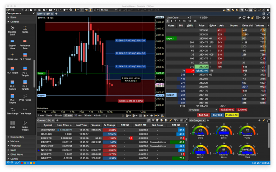Image resolution: width=276 pixels, height=172 pixels.
Task: Select the Resistance Area tool
Action: pyautogui.click(x=25, y=44)
